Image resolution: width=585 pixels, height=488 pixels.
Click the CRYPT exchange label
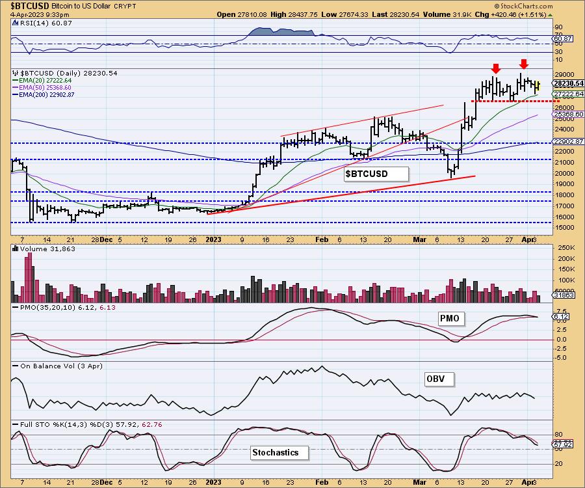[x=125, y=7]
